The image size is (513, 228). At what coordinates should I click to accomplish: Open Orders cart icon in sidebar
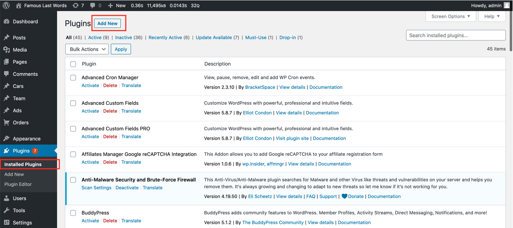[x=6, y=123]
